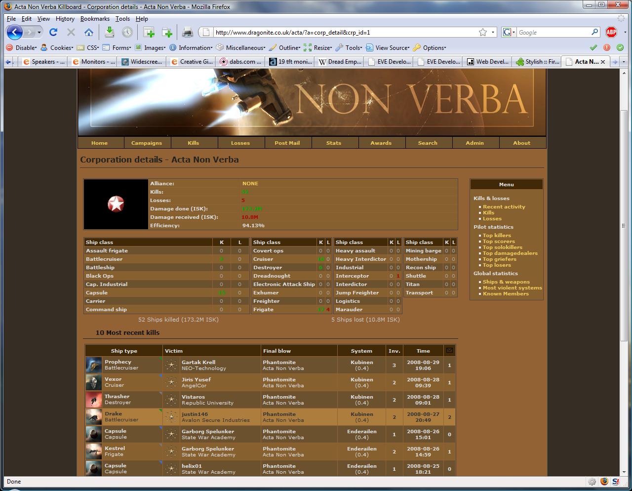Switch to the dabs.com tab
This screenshot has height=491, width=632.
point(241,62)
